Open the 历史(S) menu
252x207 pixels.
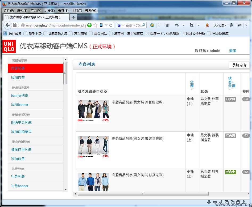[49, 11]
